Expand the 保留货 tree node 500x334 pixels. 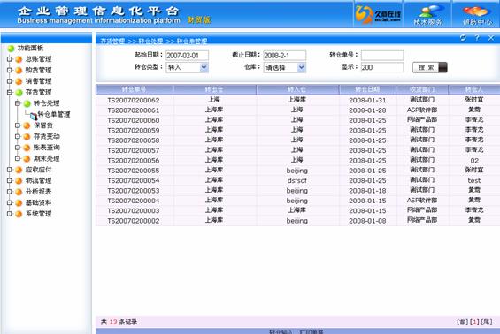18,125
